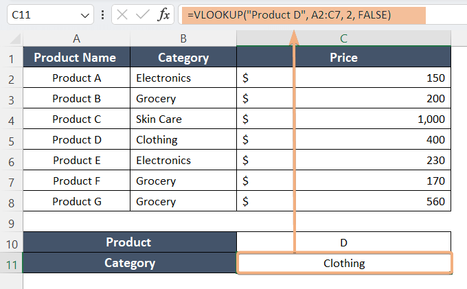Click cell 'Product F'

pos(76,181)
